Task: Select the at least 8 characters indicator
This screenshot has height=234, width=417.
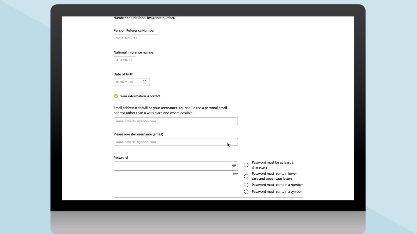Action: tap(246, 165)
